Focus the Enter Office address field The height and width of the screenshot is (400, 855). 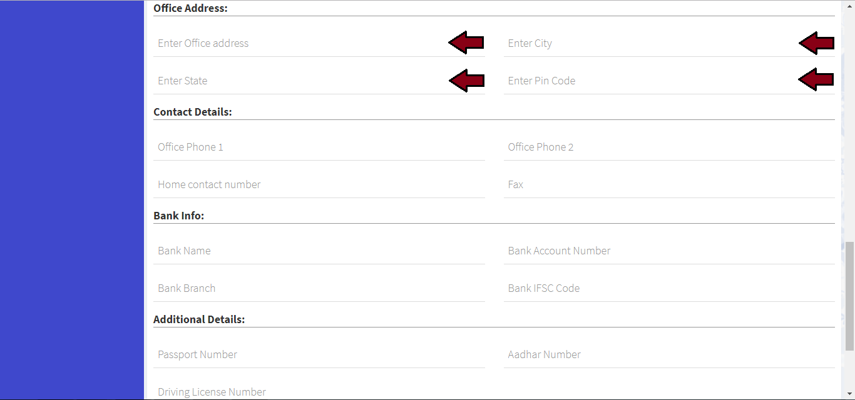[300, 43]
